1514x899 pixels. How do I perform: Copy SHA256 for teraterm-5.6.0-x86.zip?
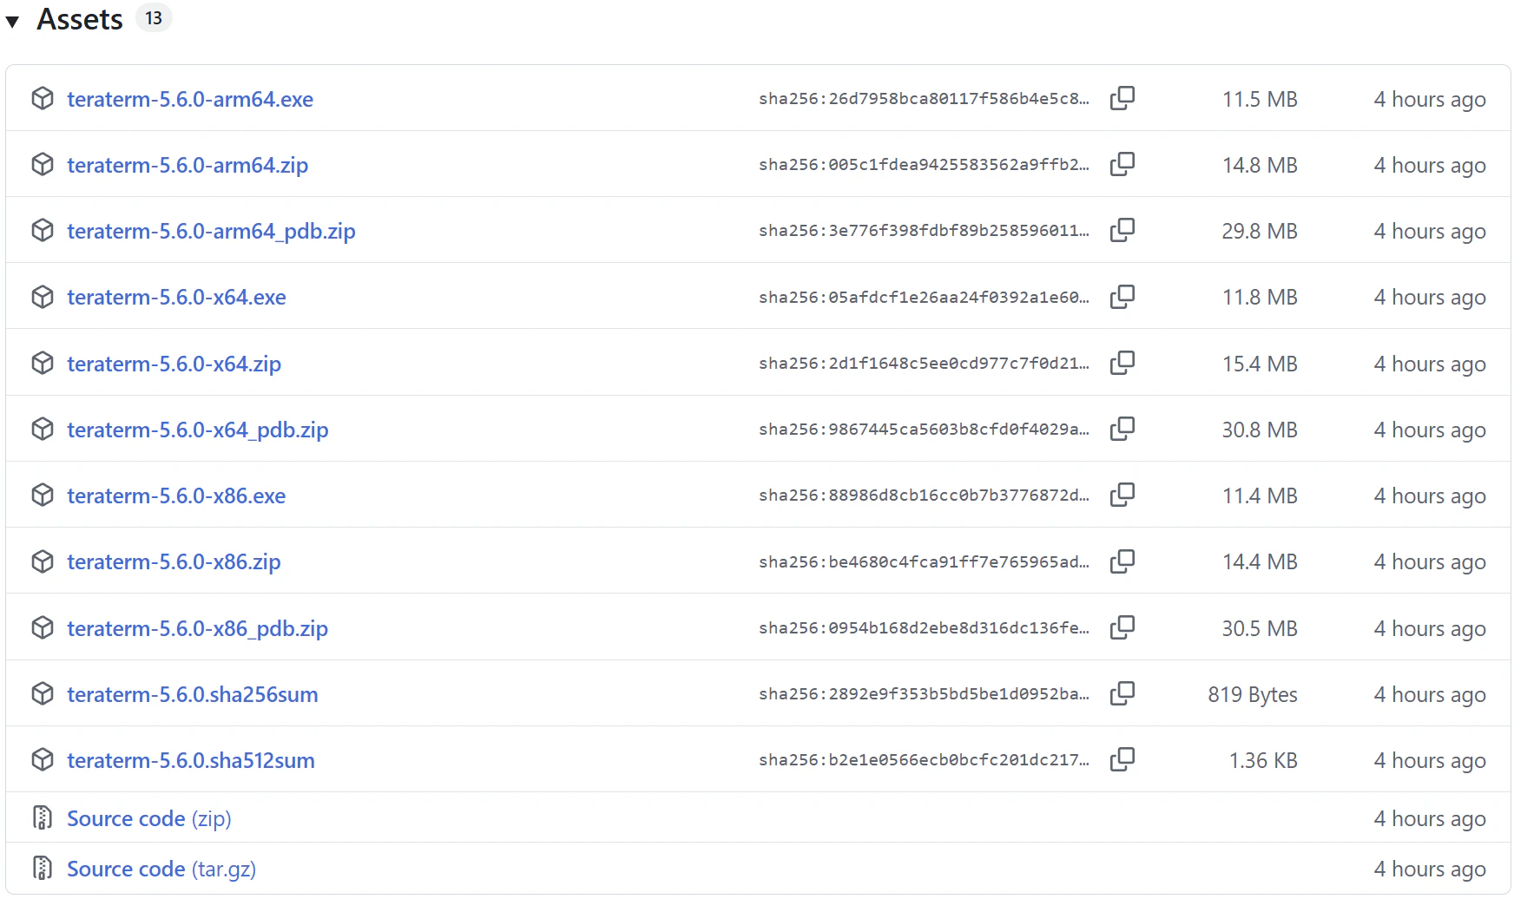tap(1122, 561)
